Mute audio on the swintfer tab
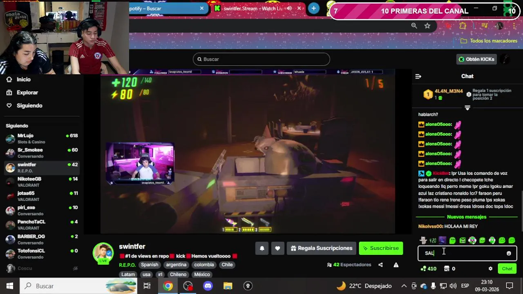This screenshot has width=523, height=294. tap(289, 8)
